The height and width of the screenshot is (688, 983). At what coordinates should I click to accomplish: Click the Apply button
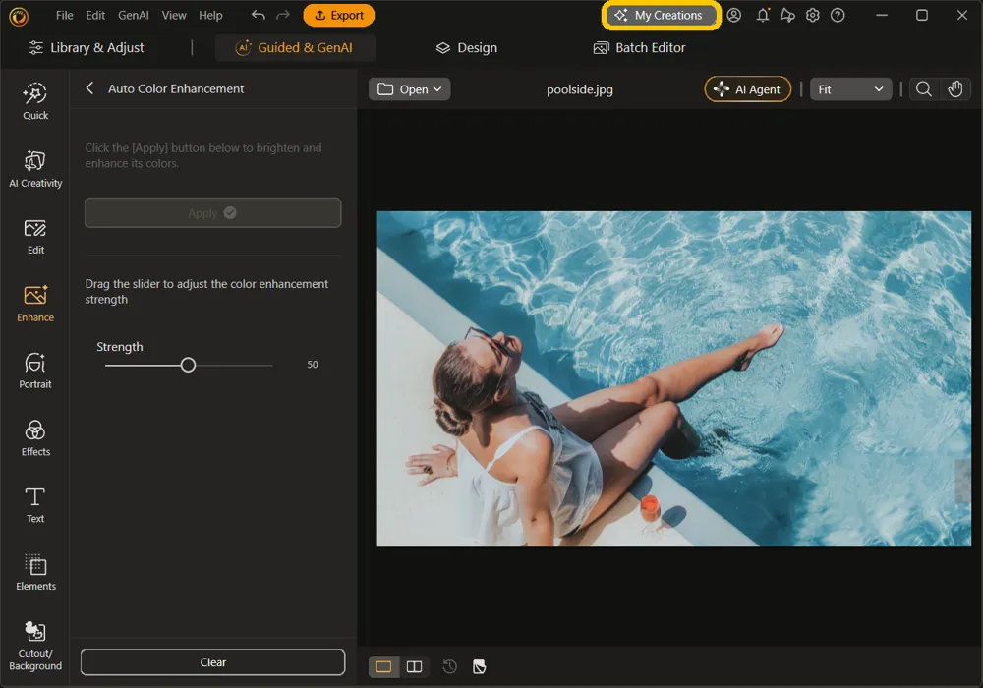[x=212, y=213]
